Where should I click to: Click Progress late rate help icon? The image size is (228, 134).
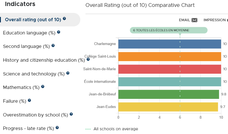tap(57, 128)
